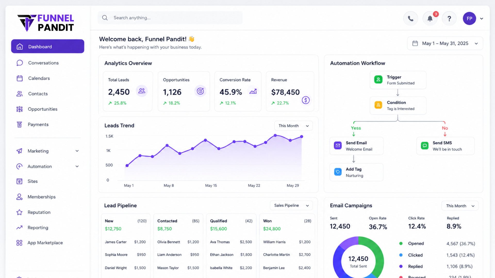Viewport: 495px width, 278px height.
Task: Open the profile dropdown chevron
Action: pos(482,19)
